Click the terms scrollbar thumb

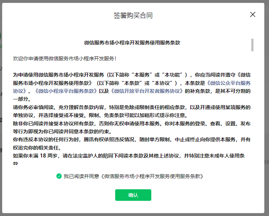[x=252, y=45]
